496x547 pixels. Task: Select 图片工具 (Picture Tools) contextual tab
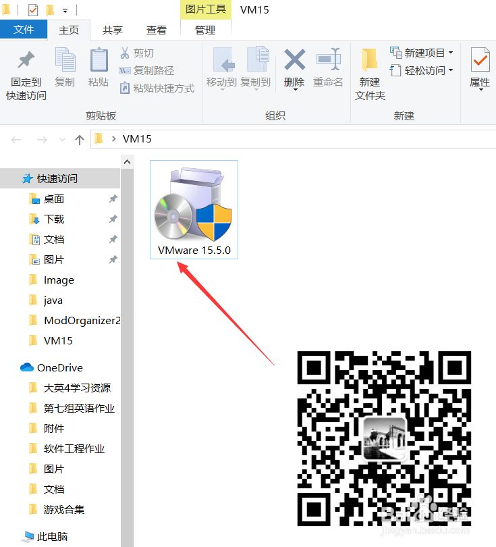206,9
